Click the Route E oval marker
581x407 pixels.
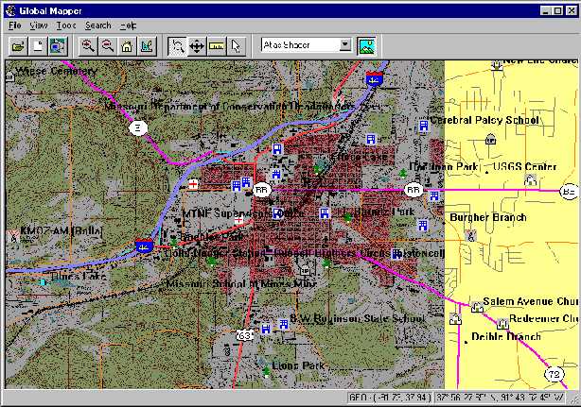138,127
